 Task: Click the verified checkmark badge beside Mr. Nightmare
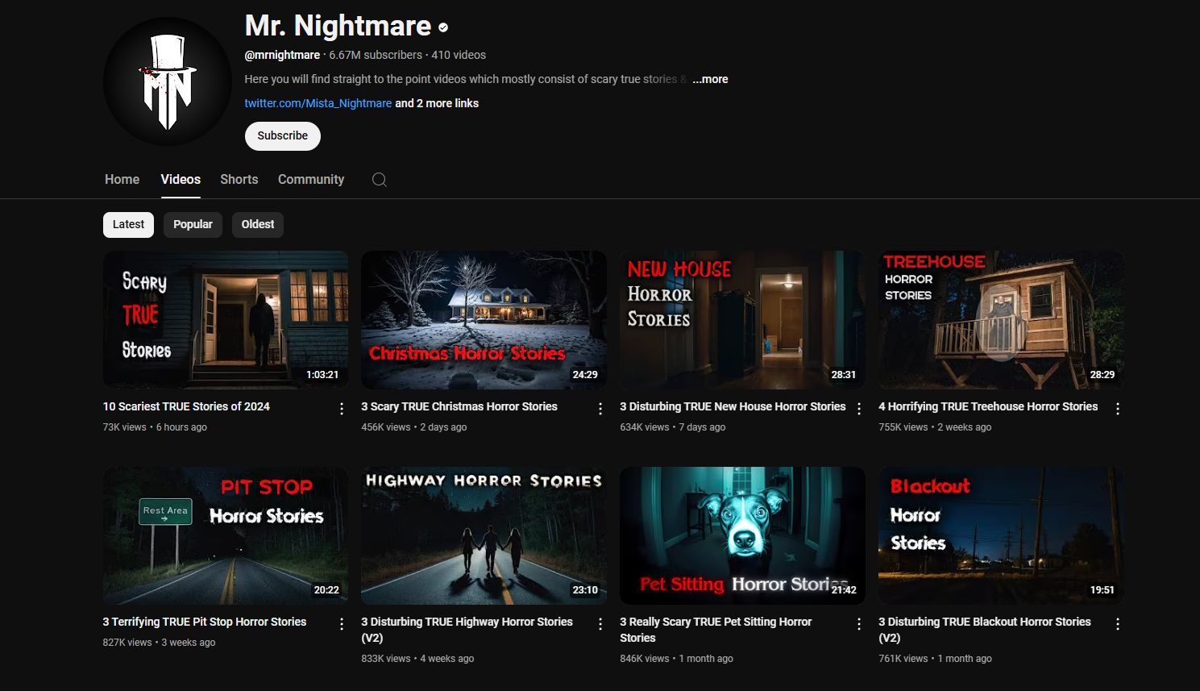[x=443, y=27]
